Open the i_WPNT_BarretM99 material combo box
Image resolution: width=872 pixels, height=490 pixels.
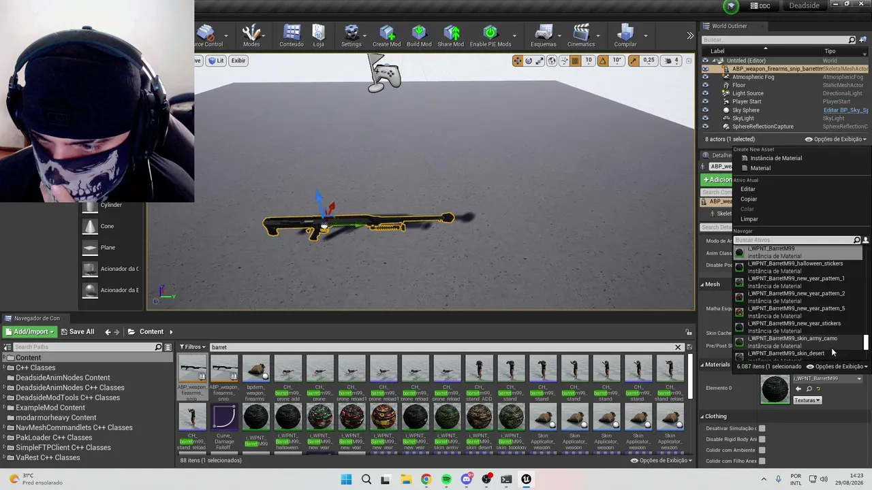(827, 378)
